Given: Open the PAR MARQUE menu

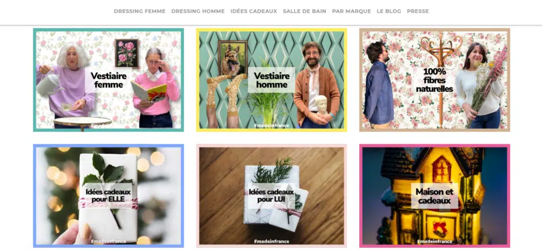Looking at the screenshot, I should coord(351,12).
